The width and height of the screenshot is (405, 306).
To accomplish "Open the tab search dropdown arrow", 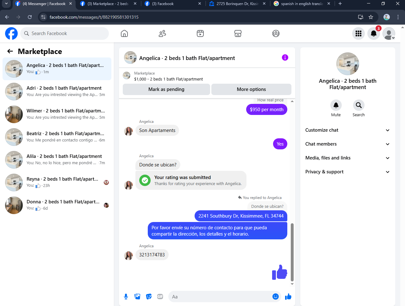I will click(6, 4).
